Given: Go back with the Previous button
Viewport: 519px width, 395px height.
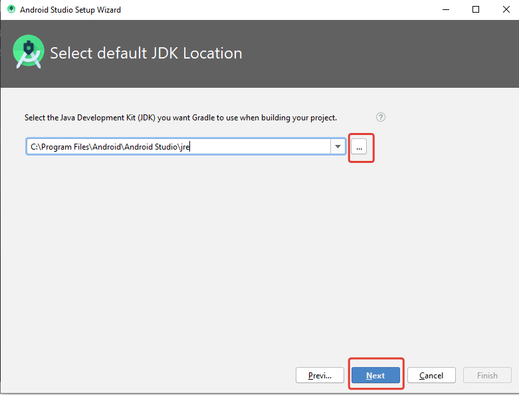Looking at the screenshot, I should click(320, 375).
